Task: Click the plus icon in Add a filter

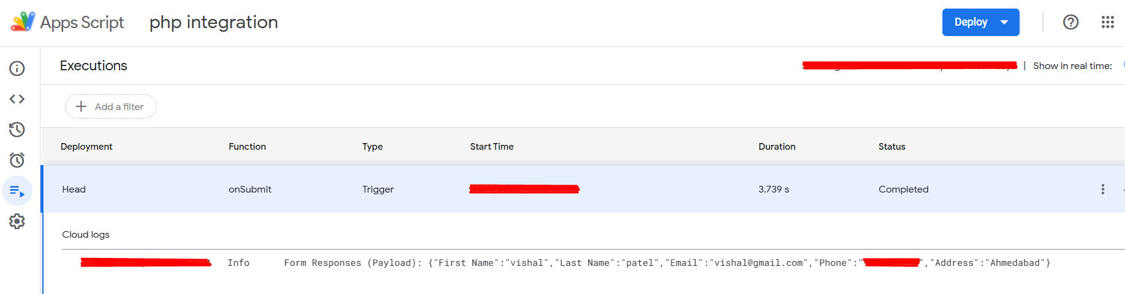Action: click(x=81, y=106)
